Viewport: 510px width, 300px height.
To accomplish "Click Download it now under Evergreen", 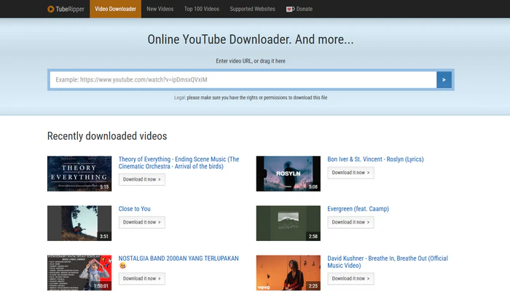I will click(x=350, y=222).
